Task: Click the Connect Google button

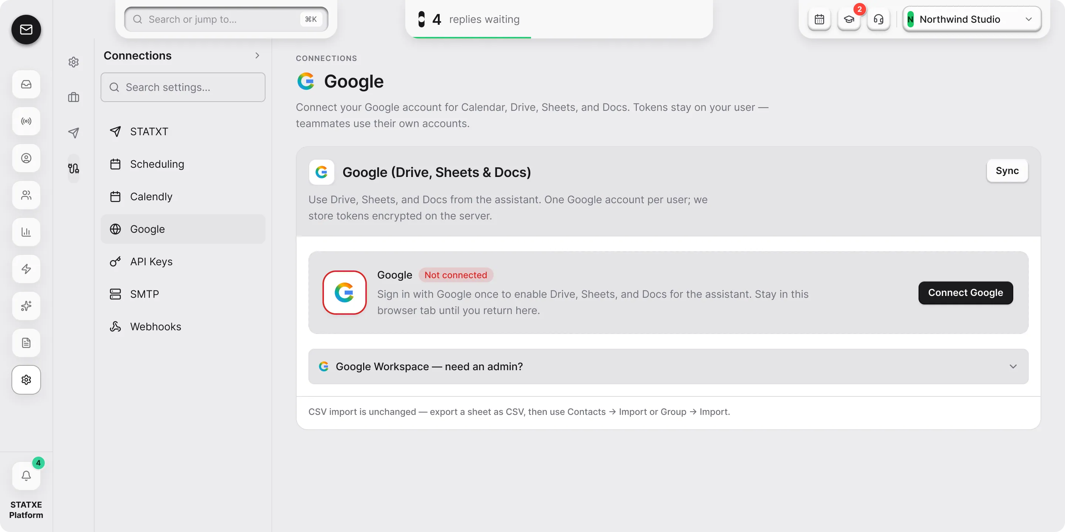Action: (x=966, y=293)
